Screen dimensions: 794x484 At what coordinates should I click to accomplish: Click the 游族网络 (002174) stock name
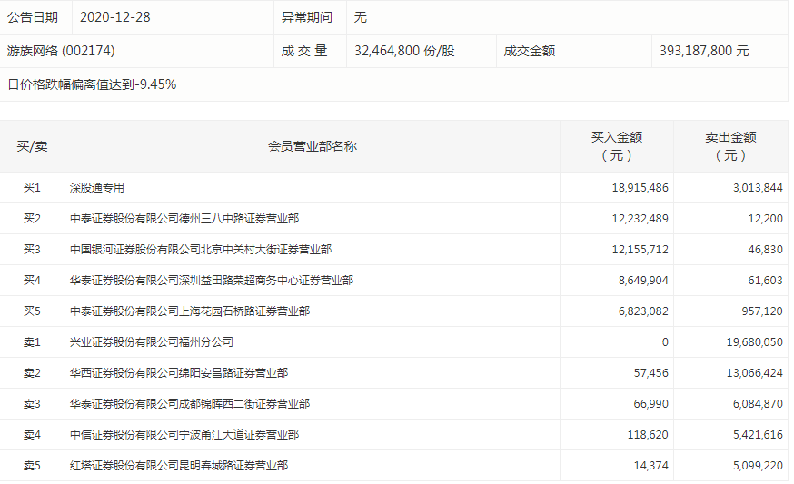tap(61, 51)
